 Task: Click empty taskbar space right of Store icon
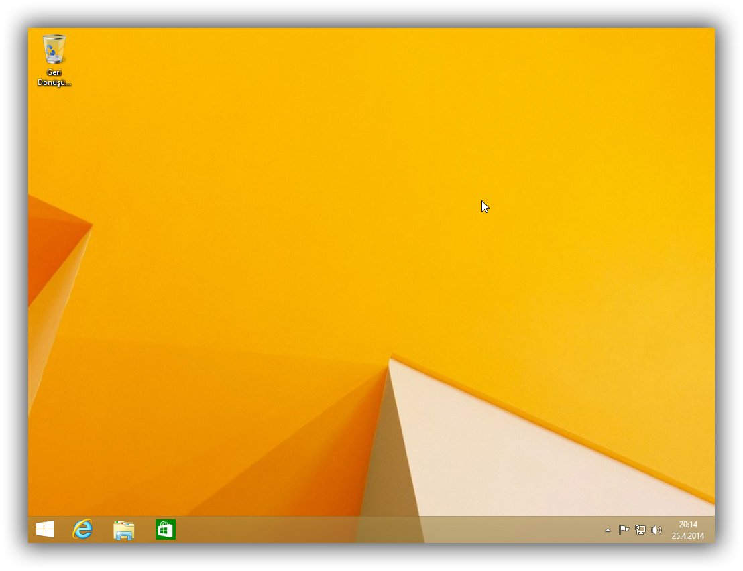coord(268,529)
